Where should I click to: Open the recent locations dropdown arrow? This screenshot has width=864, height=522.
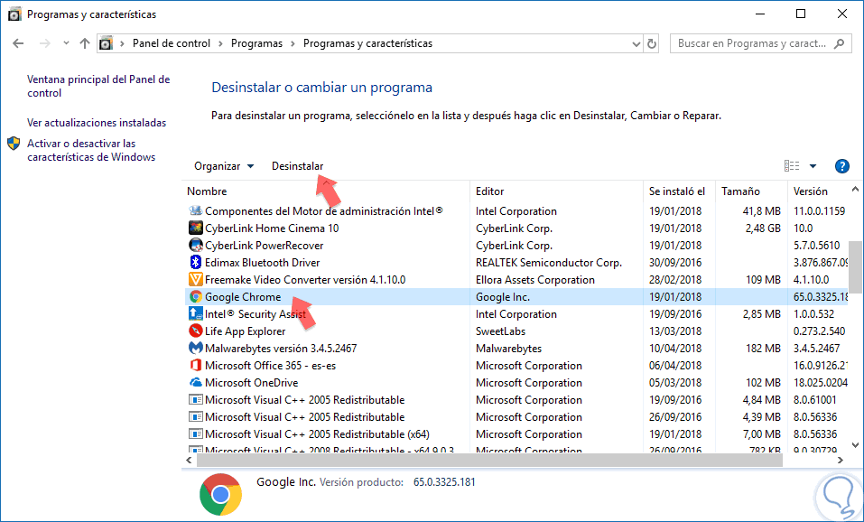click(x=66, y=43)
